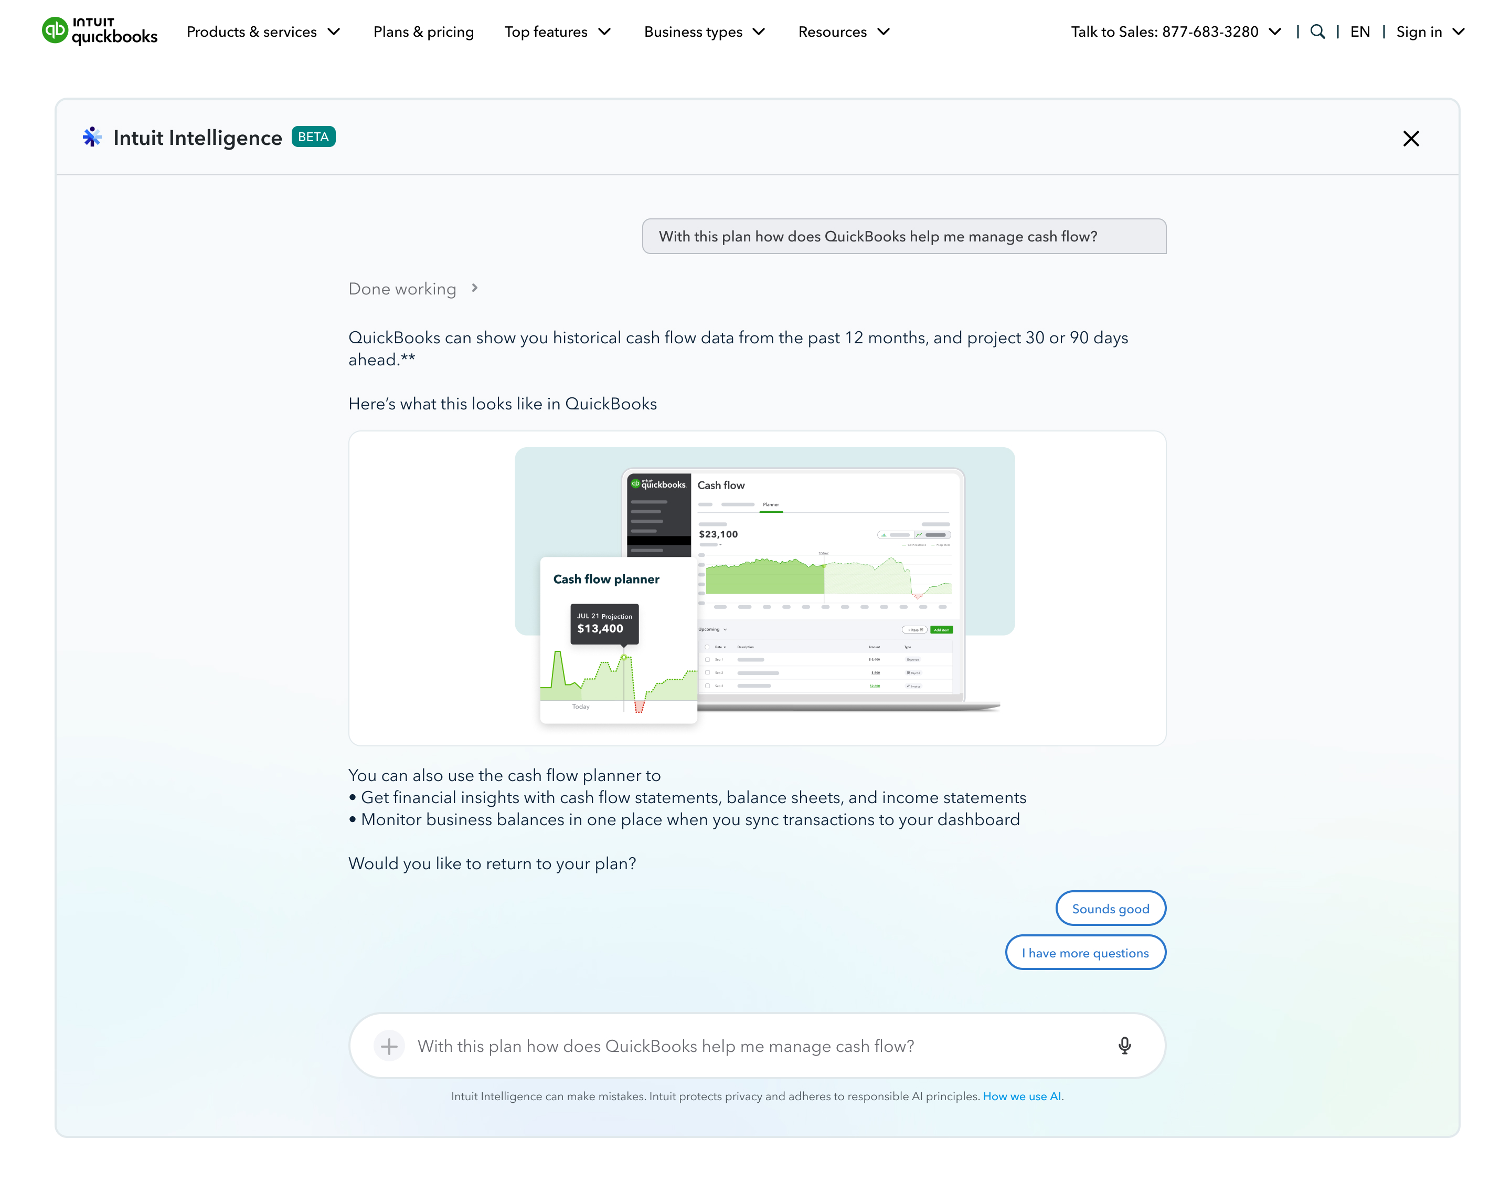Open the How we use AI link

point(1023,1096)
